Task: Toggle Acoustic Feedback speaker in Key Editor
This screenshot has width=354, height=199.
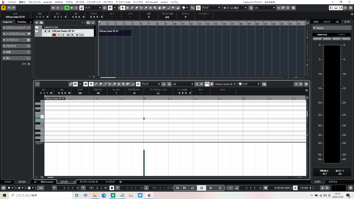Action: click(85, 84)
